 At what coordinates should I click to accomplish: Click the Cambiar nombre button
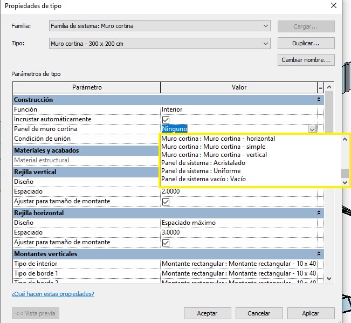pos(306,60)
